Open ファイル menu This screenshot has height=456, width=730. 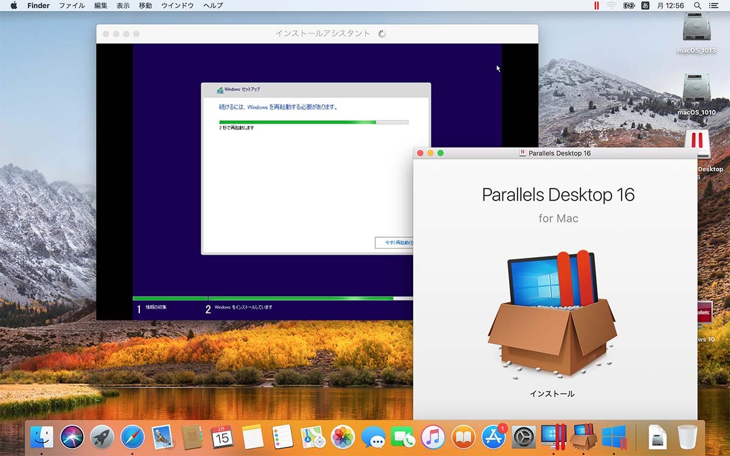pos(72,5)
